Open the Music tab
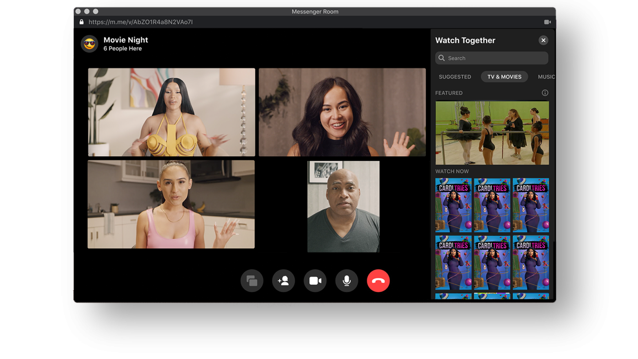This screenshot has width=638, height=359. click(546, 77)
